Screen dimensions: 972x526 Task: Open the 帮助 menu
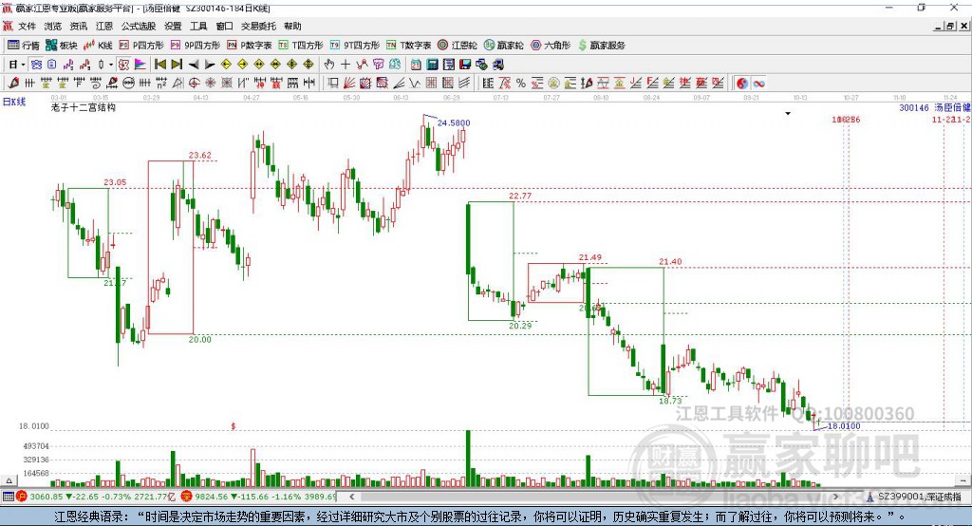click(x=292, y=26)
